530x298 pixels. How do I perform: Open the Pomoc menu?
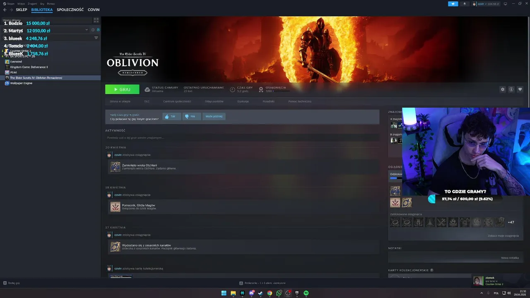pos(51,4)
